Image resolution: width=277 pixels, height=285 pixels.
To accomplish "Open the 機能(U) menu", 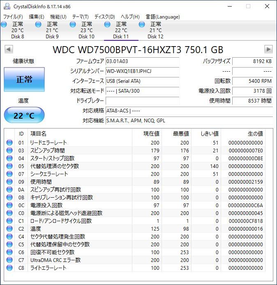I will (x=58, y=17).
